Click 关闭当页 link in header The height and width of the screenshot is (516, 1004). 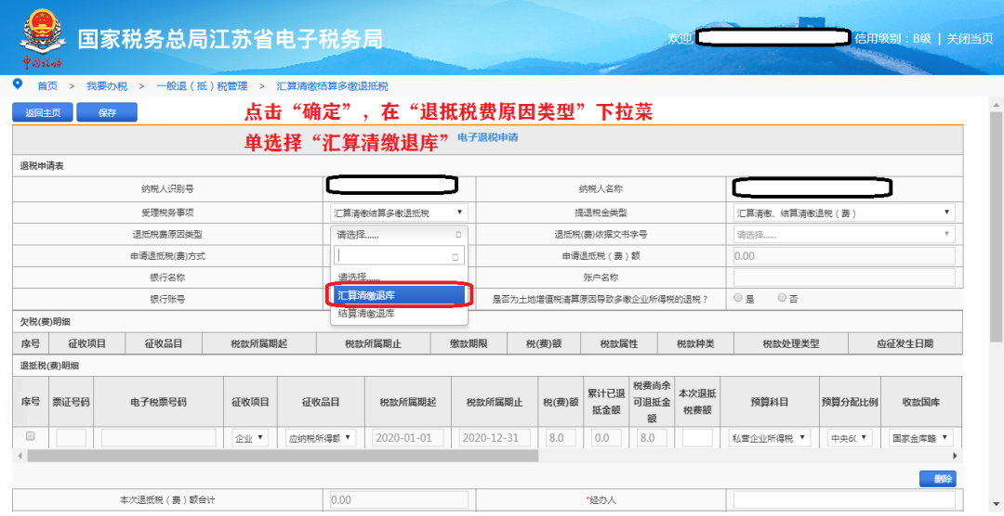pyautogui.click(x=970, y=38)
